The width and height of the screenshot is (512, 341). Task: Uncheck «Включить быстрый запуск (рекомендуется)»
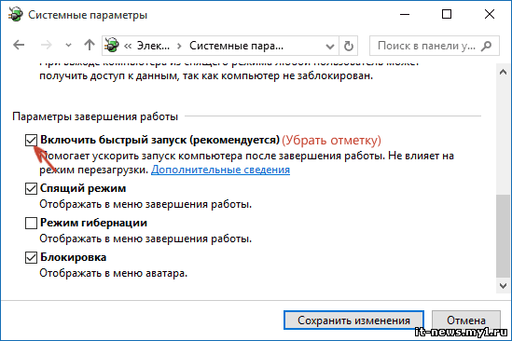[31, 141]
